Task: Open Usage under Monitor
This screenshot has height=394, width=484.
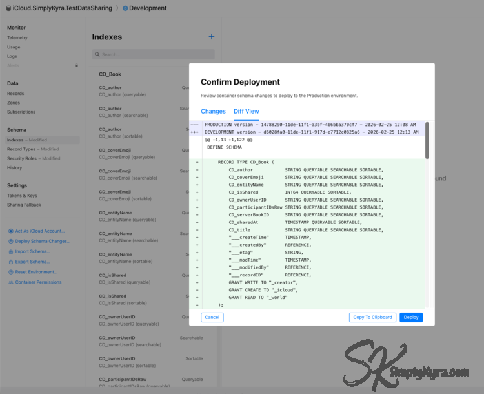Action: coord(14,47)
